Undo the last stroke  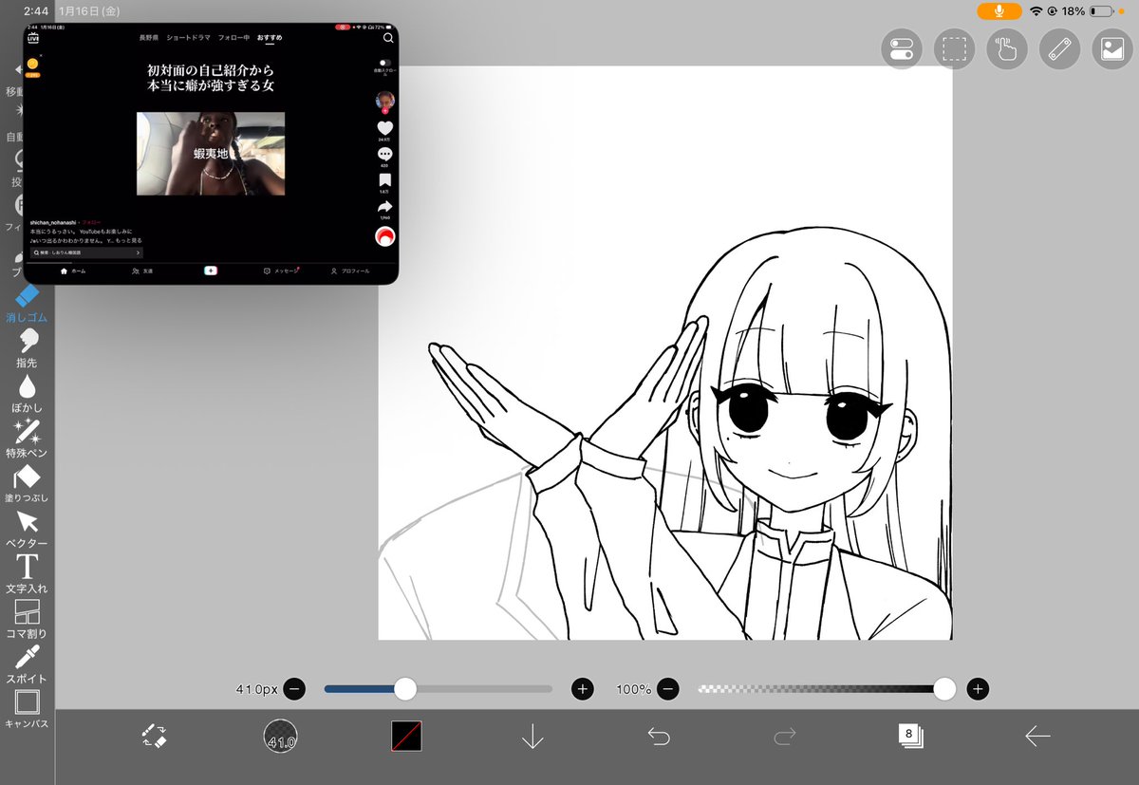pos(659,736)
